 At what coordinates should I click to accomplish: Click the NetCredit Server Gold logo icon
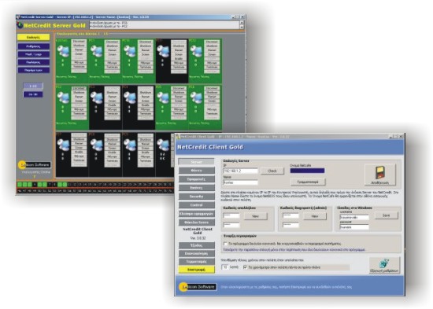coord(20,25)
